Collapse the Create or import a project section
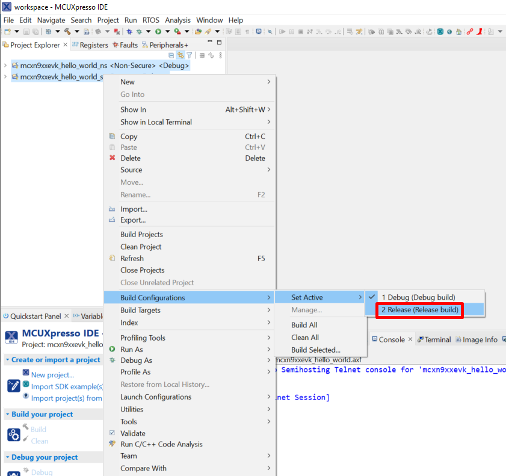The height and width of the screenshot is (476, 506). 7,360
